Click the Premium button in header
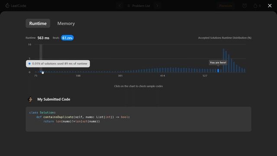 225,6
